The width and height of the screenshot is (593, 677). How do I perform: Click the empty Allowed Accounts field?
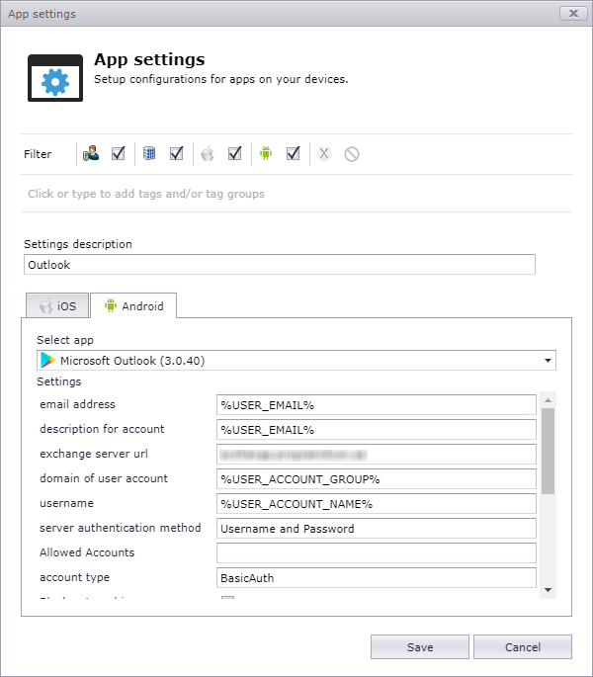pyautogui.click(x=377, y=553)
